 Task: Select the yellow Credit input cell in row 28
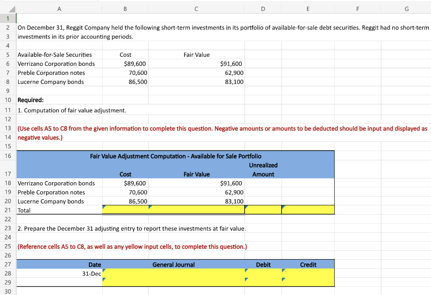tap(308, 274)
